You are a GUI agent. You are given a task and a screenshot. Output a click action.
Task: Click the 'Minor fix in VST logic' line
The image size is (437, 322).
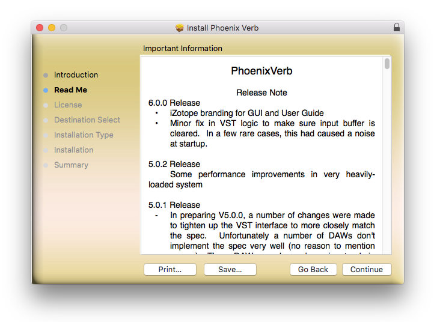pos(272,123)
